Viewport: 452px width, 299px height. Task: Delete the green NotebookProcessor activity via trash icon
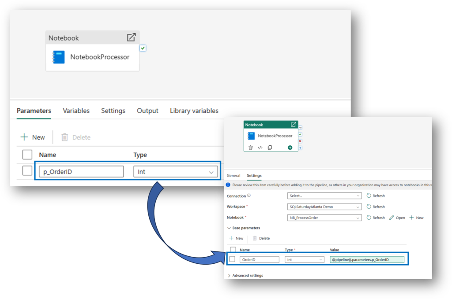(x=251, y=148)
